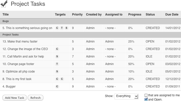
Task: Click the Project Tasks checkmark icon
Action: coord(4,4)
